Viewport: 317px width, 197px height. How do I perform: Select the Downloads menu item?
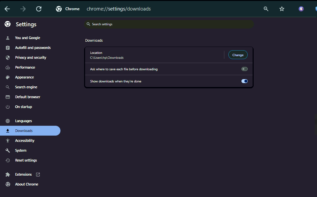click(24, 131)
